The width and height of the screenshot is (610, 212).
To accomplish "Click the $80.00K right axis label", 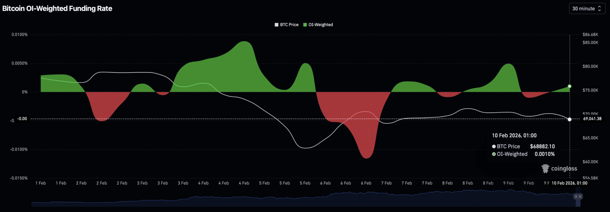I will pos(590,66).
